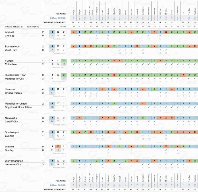Click the 'Bob's Your Uncle' header at top
Image resolution: width=198 pixels, height=192 pixels.
click(x=91, y=9)
